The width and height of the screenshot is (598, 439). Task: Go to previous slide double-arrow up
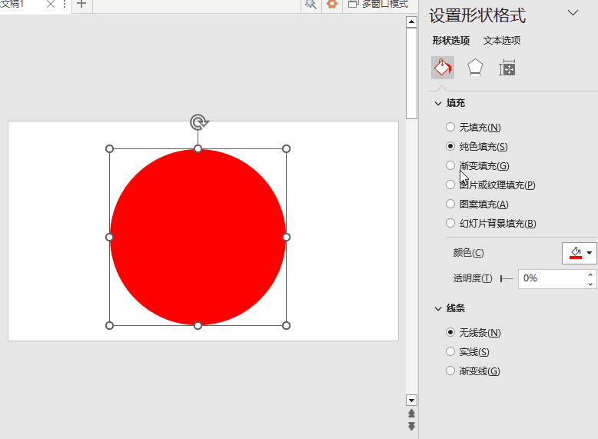point(411,414)
